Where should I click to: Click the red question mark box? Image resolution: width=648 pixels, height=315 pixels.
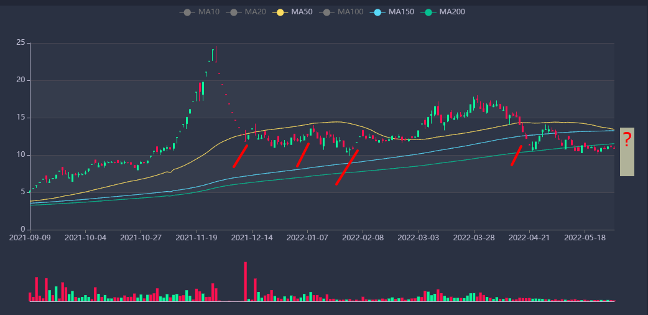pos(627,151)
